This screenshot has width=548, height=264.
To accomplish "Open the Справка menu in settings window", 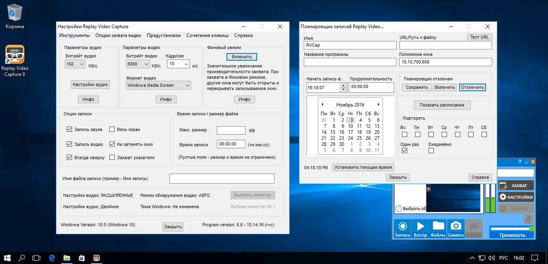I will pos(243,35).
